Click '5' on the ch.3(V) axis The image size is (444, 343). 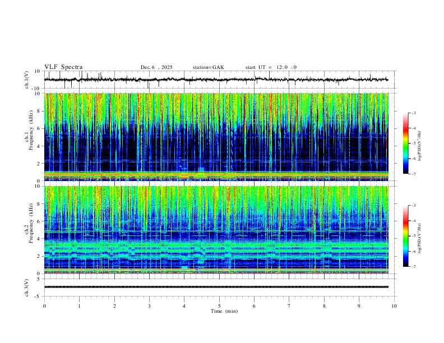(39, 279)
